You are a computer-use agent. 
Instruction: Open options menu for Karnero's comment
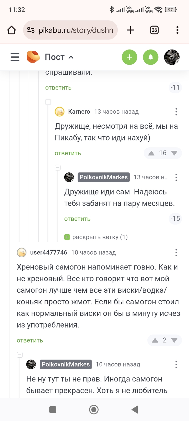pos(176,111)
